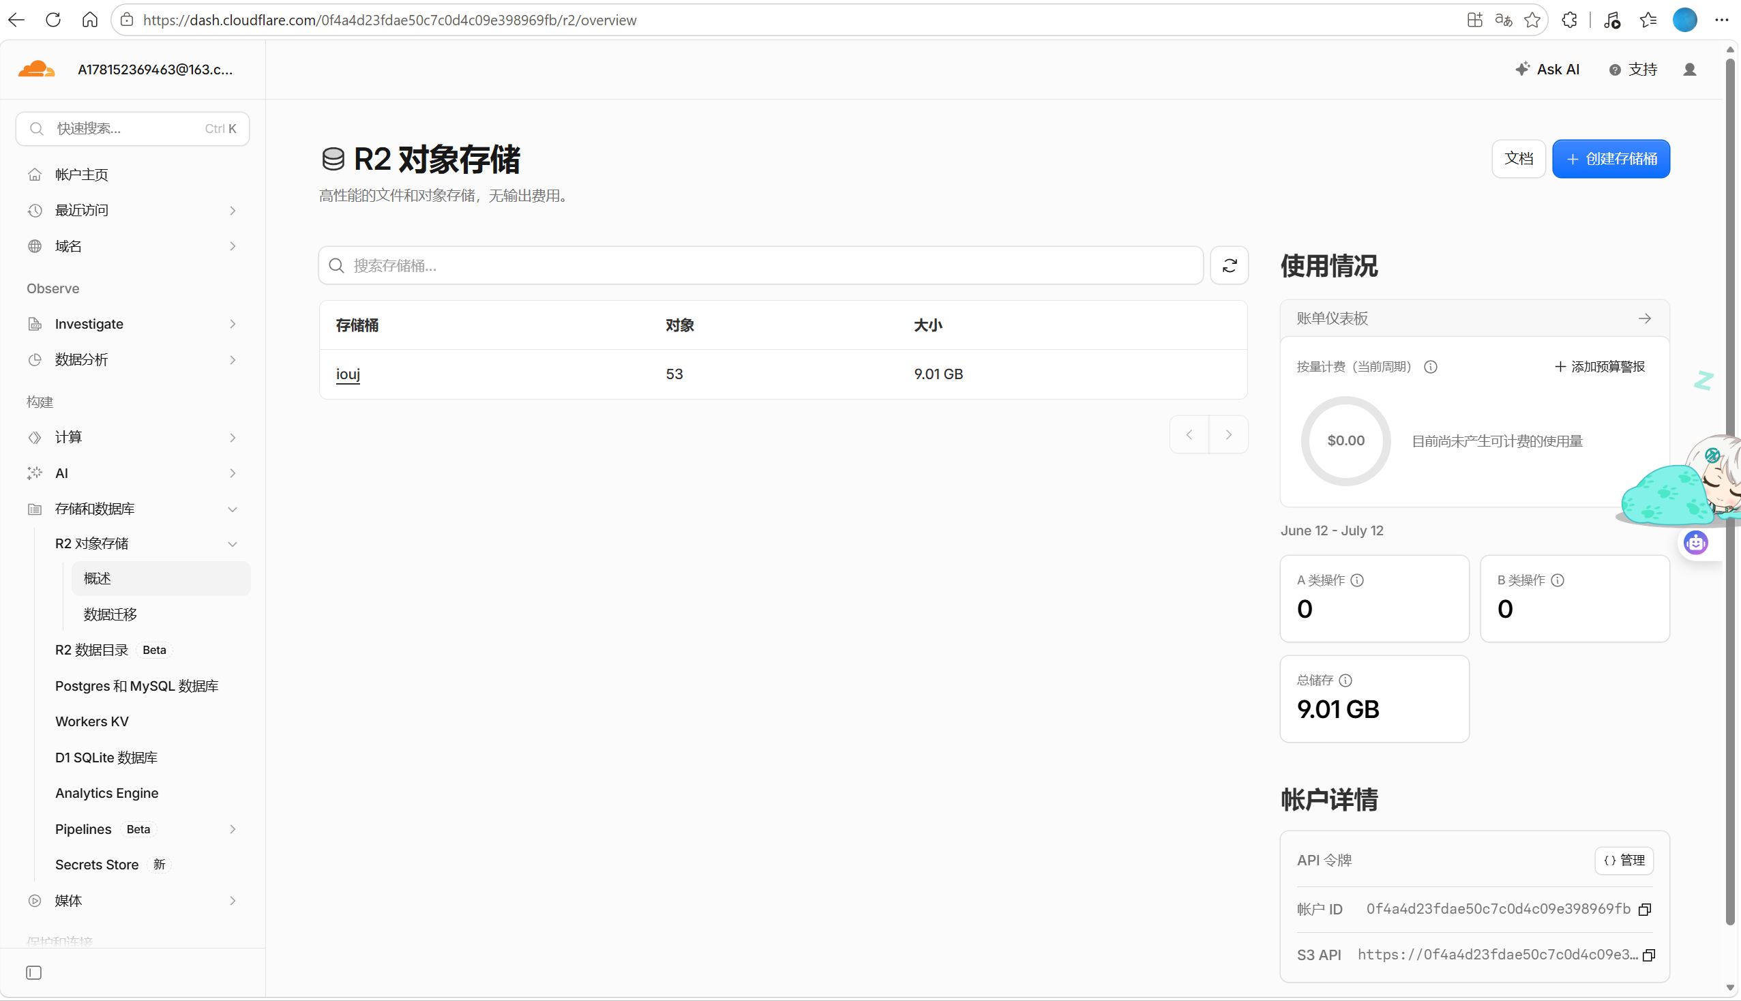Show info for 按量计费 billing period
Viewport: 1741px width, 1001px height.
(1430, 366)
